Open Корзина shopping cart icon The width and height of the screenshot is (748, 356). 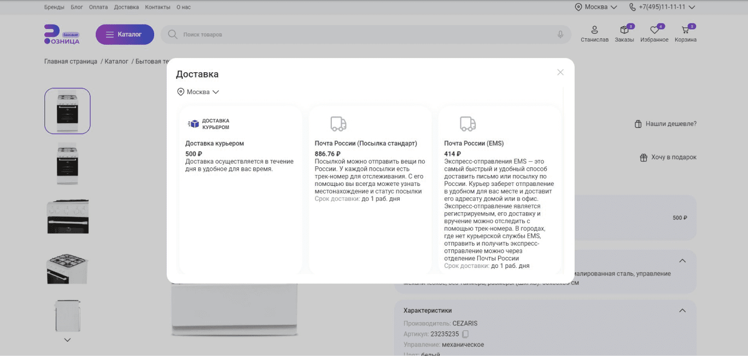coord(686,30)
